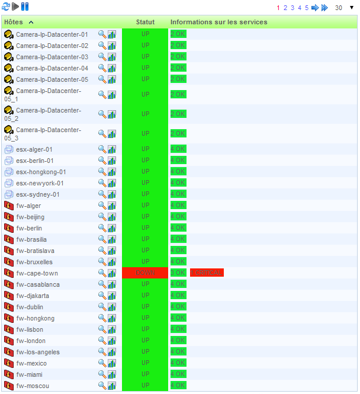Open host fw-brasilia
Image resolution: width=360 pixels, height=394 pixels.
pyautogui.click(x=31, y=239)
